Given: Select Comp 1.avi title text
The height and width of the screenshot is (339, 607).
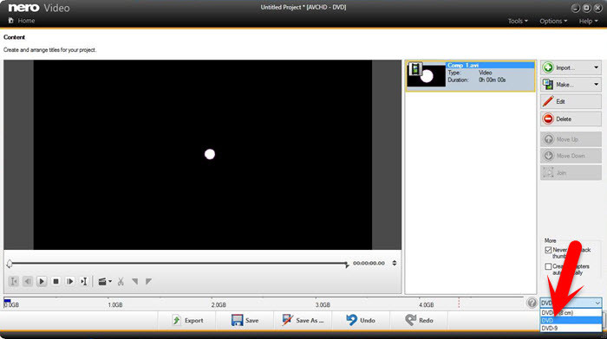Looking at the screenshot, I should click(x=462, y=65).
